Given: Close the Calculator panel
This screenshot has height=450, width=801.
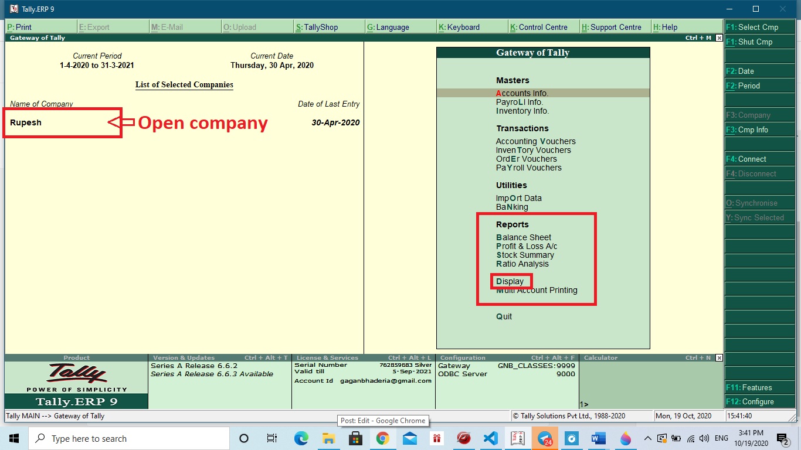Looking at the screenshot, I should point(719,357).
